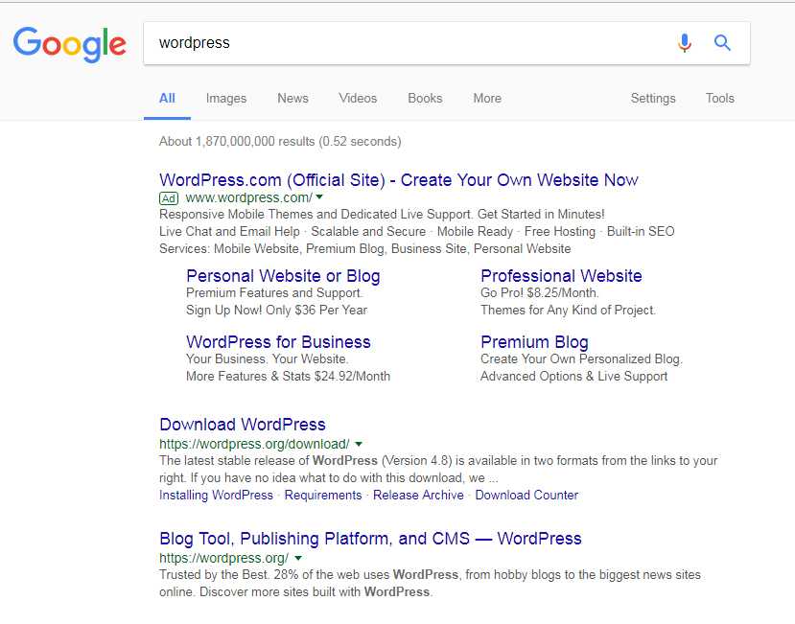Screen dimensions: 795x624
Task: Open the Premium Blog ad sitelink
Action: click(534, 342)
